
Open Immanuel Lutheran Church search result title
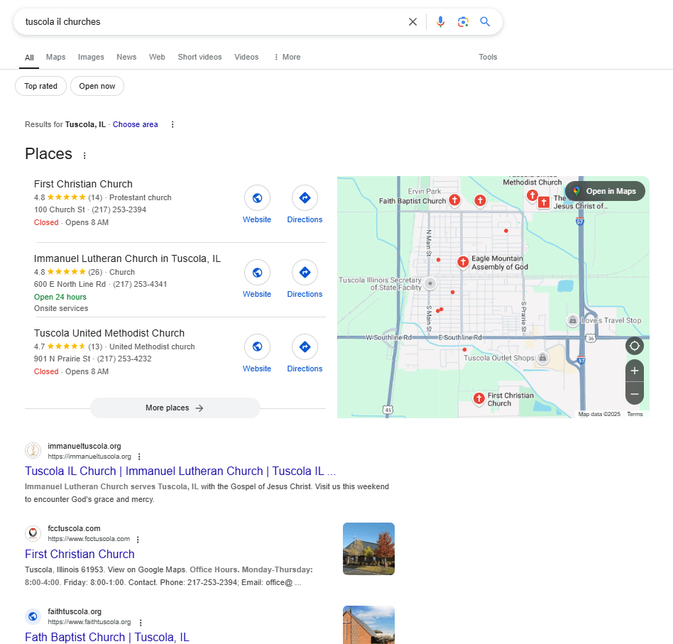180,471
